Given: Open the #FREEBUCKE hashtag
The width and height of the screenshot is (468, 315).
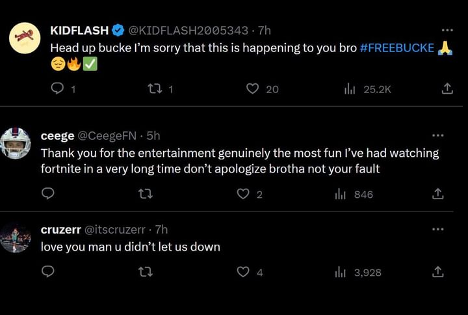Looking at the screenshot, I should [x=396, y=48].
